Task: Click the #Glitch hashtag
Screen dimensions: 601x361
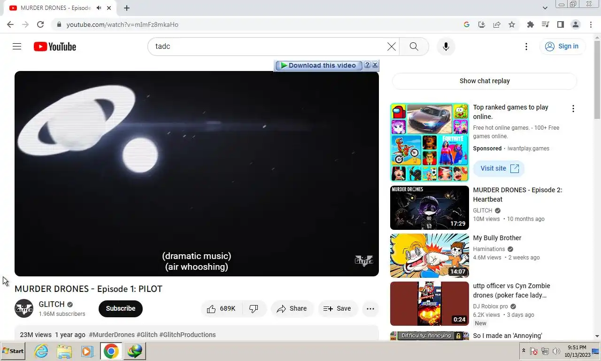Action: tap(147, 335)
